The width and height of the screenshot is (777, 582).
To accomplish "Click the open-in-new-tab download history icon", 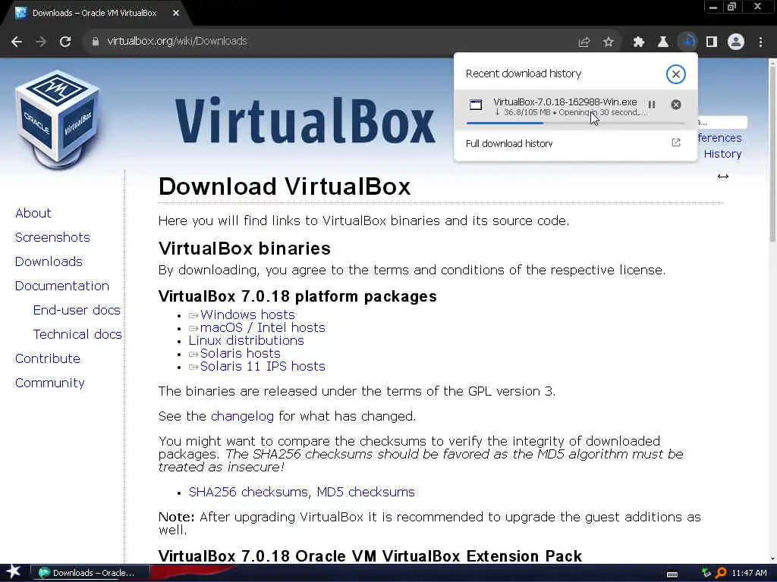I will (676, 142).
